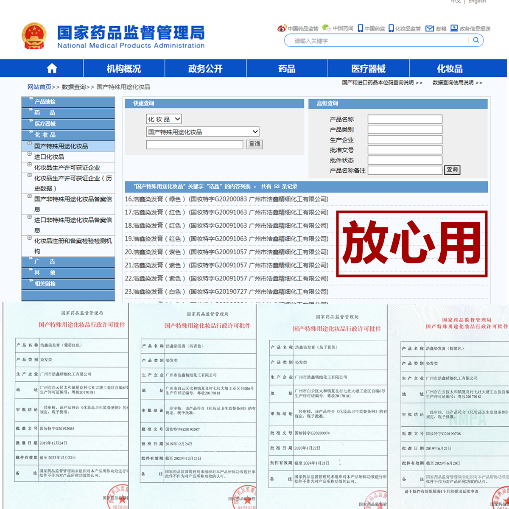Switch language to English

pyautogui.click(x=477, y=2)
